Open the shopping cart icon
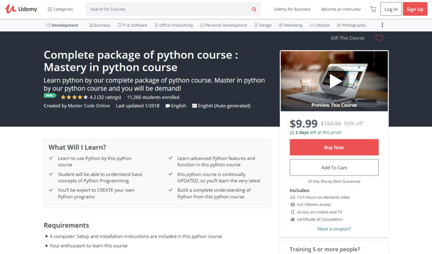Screen dimensions: 432x254 [x=373, y=9]
